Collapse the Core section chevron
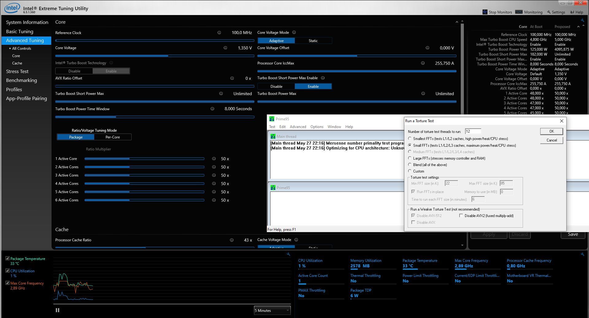Viewport: 589px width, 318px height. click(x=457, y=22)
